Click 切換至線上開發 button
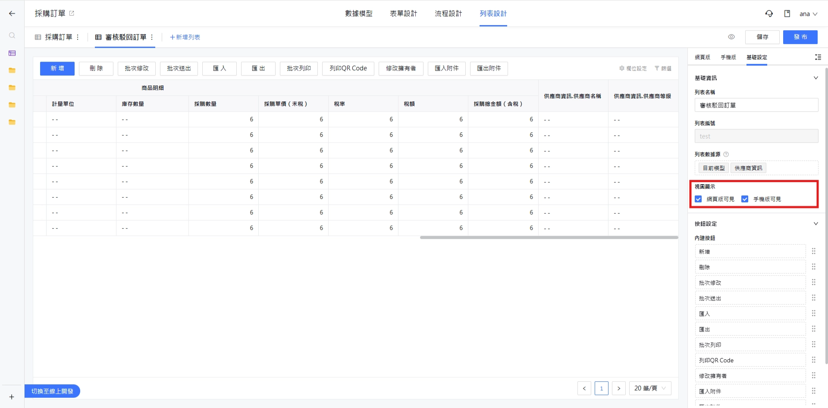This screenshot has height=408, width=828. [x=52, y=391]
